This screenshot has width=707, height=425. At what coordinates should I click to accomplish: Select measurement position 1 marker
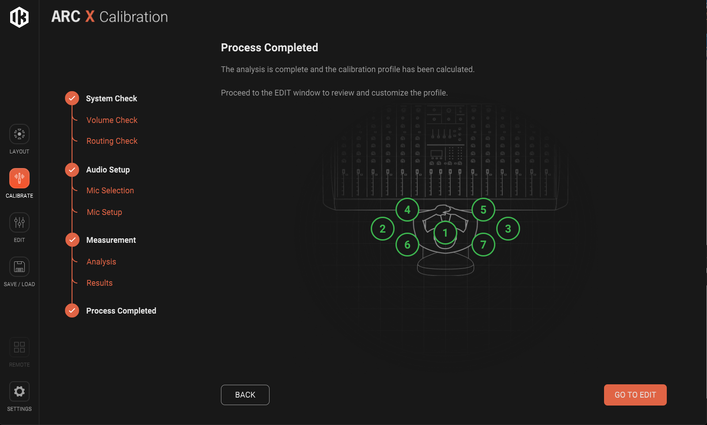(x=445, y=233)
